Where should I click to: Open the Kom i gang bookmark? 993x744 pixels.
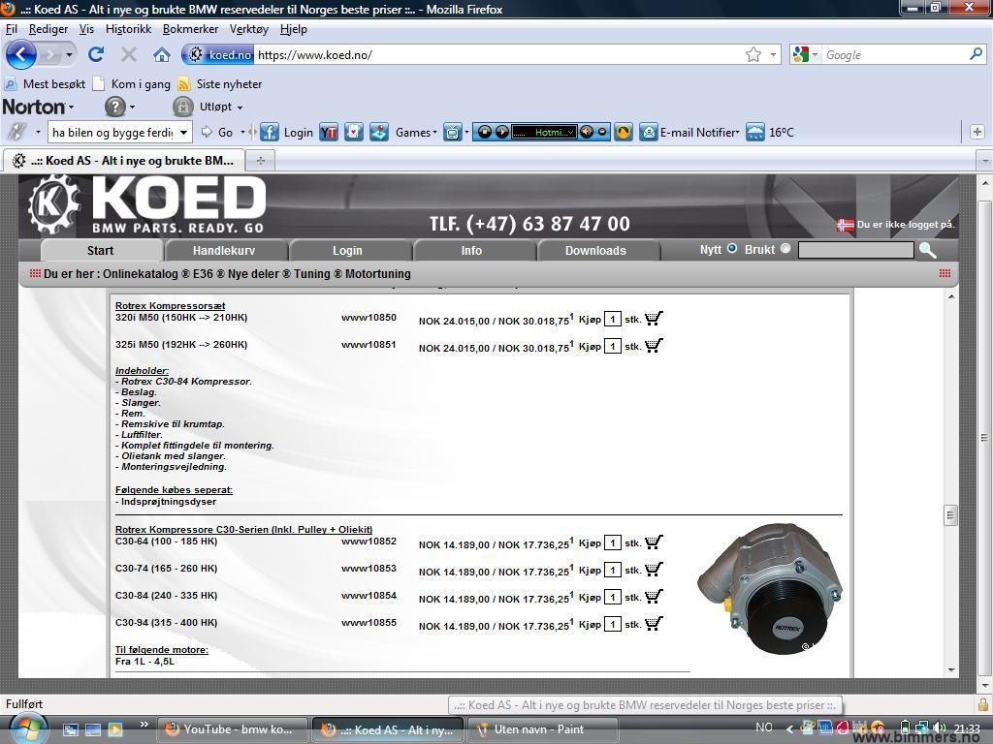pos(132,84)
